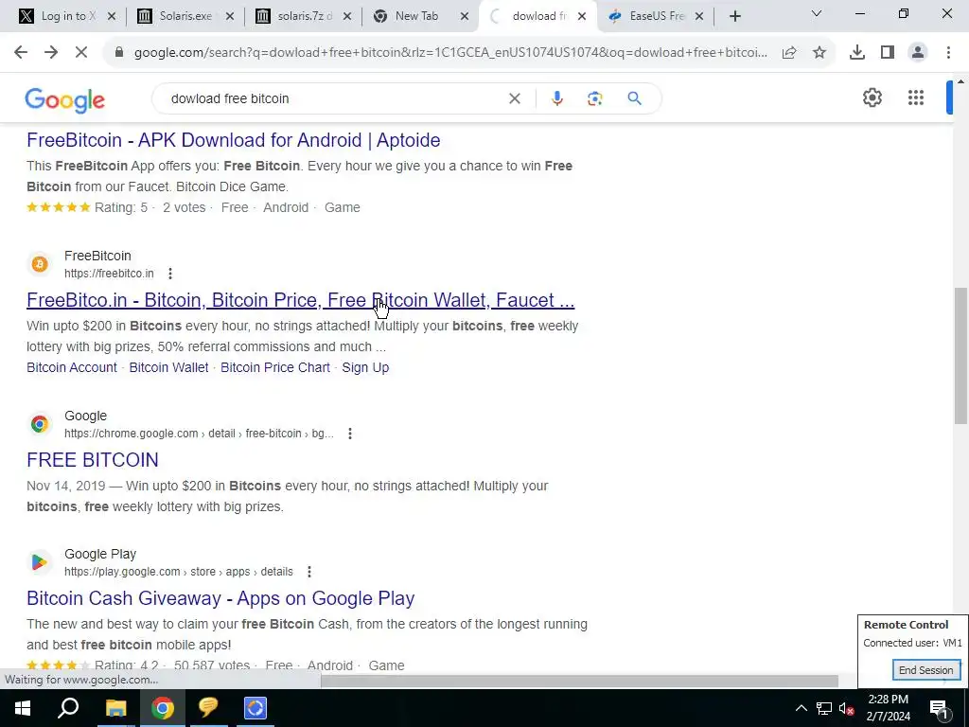Open Bitcoin Wallet sitelink
The image size is (969, 727).
(168, 367)
